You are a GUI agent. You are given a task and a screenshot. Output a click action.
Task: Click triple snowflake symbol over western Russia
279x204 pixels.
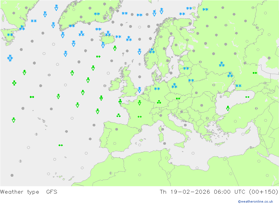[x=222, y=64]
